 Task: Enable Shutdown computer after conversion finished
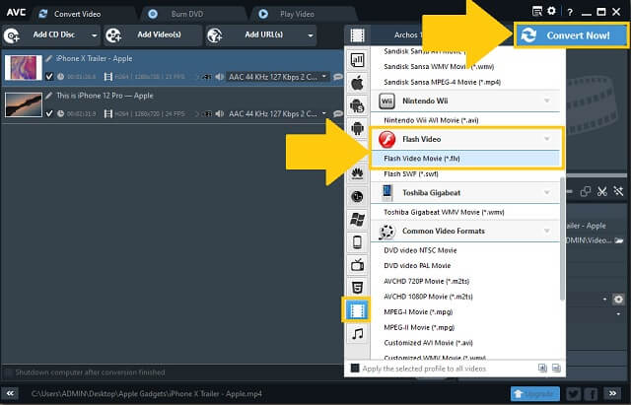[9, 372]
